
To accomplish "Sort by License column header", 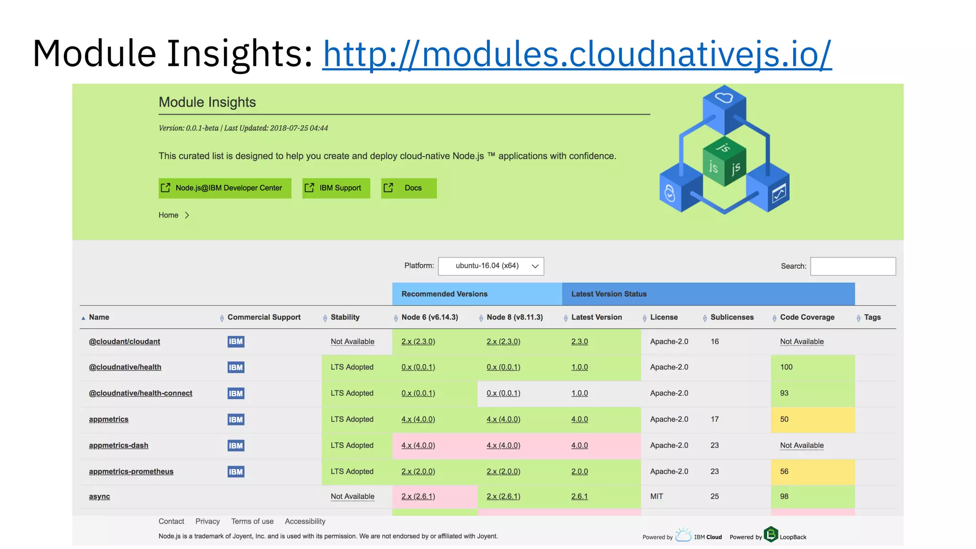I will tap(664, 317).
